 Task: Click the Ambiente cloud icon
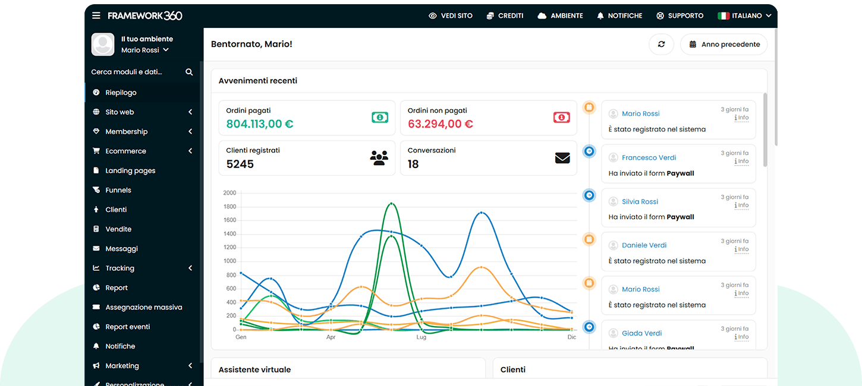542,16
